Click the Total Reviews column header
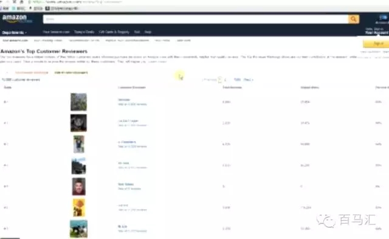 point(232,88)
